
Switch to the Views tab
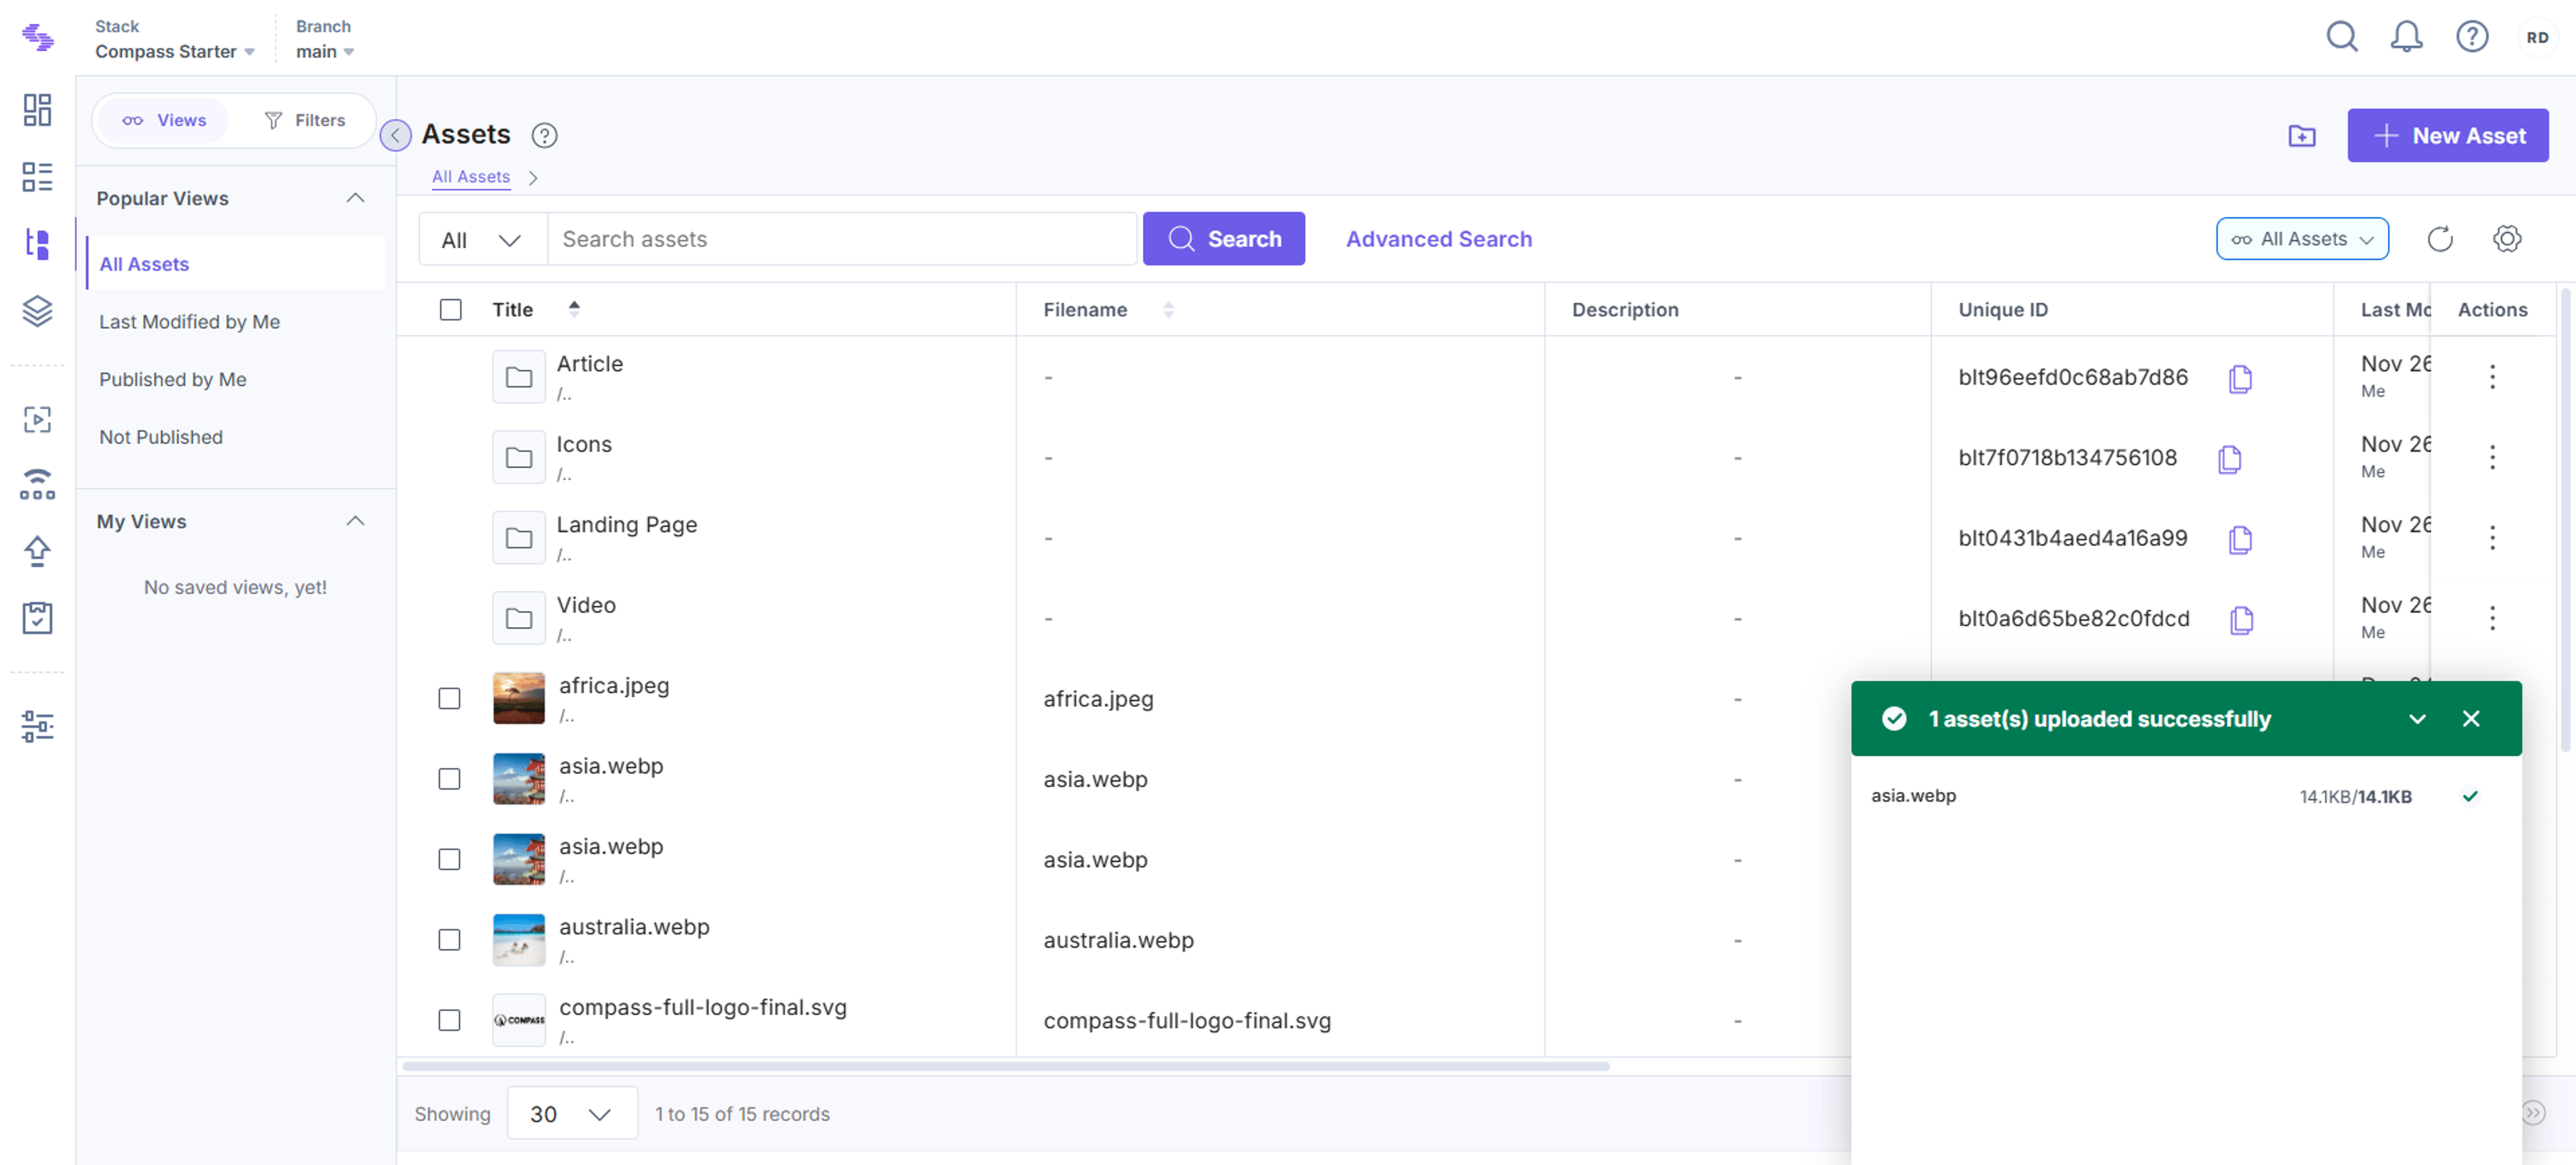[x=164, y=120]
